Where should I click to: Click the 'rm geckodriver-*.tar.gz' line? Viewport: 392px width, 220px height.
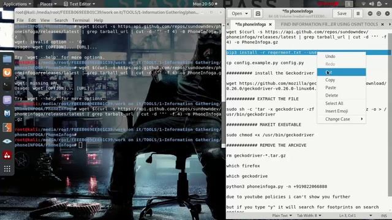point(256,156)
